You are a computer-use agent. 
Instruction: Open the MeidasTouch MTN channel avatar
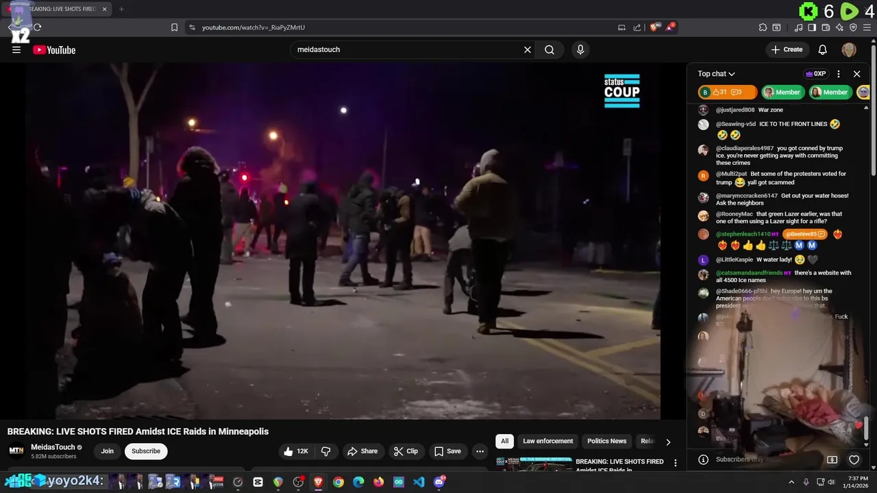click(16, 451)
